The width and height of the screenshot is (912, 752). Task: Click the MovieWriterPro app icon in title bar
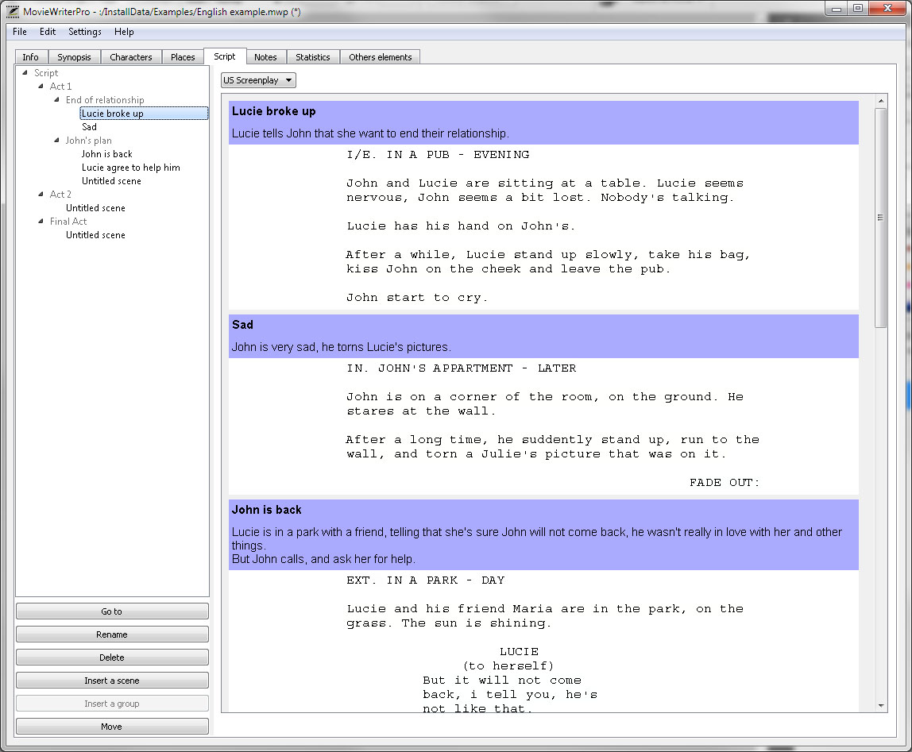tap(12, 11)
